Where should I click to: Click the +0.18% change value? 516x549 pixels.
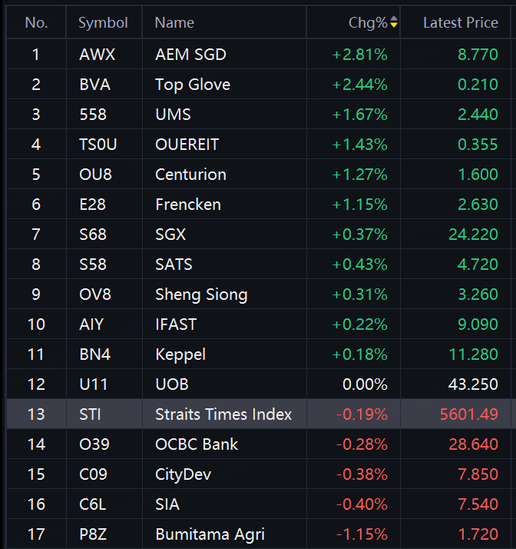point(359,354)
